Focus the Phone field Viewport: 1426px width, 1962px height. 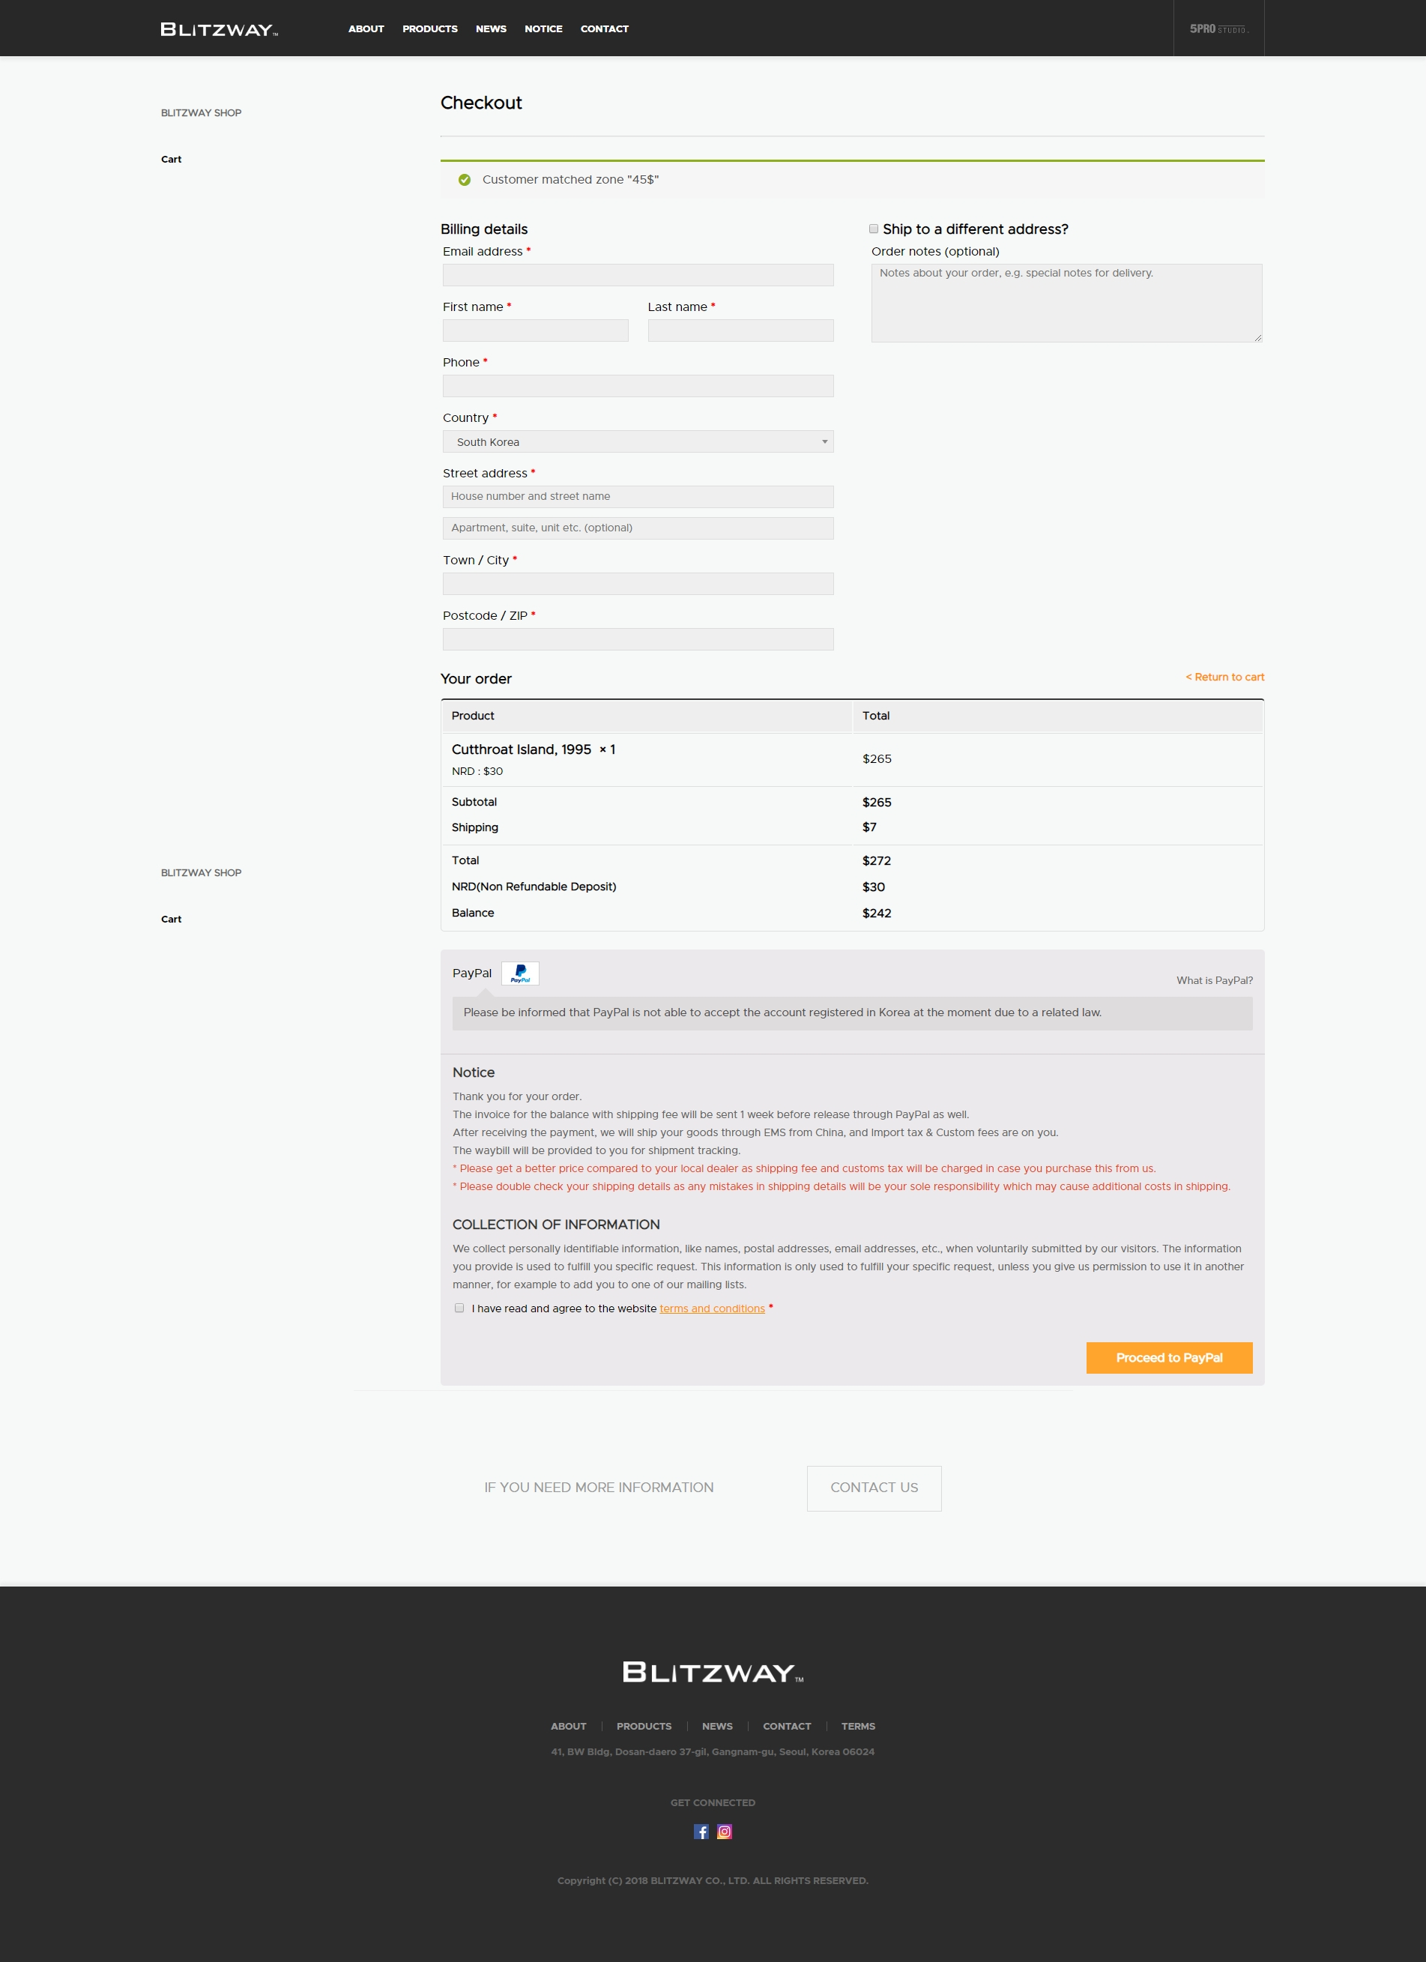point(638,386)
